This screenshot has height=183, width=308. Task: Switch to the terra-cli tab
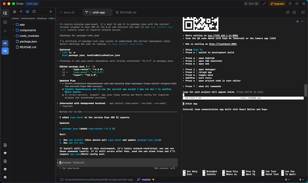click(67, 12)
